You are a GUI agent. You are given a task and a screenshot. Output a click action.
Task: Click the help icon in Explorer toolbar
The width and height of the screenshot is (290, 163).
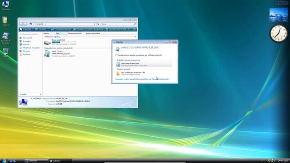(x=135, y=29)
